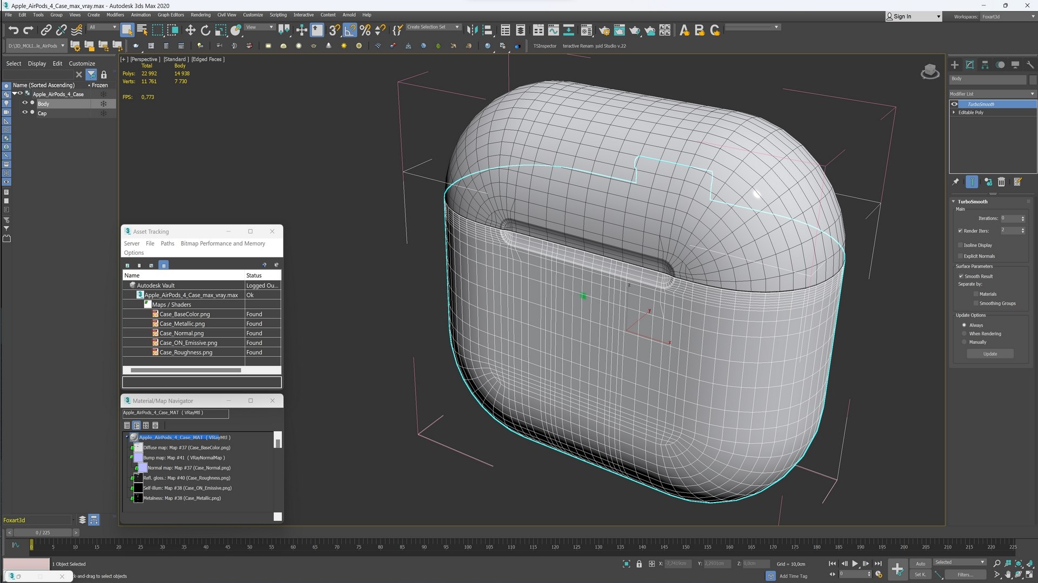Screen dimensions: 1038x583
Task: Open the Rendering menu
Action: click(x=201, y=15)
